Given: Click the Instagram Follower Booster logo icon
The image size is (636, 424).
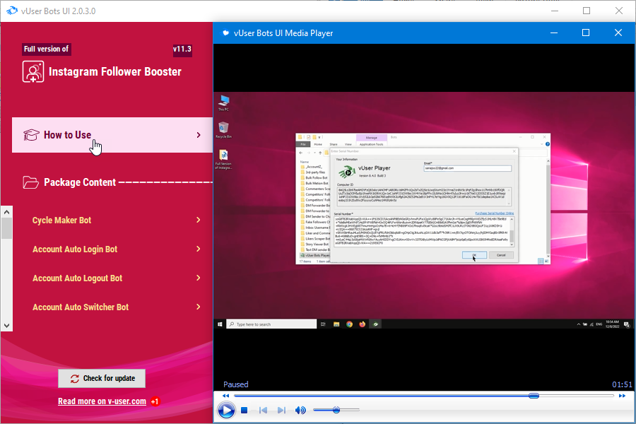Looking at the screenshot, I should [33, 72].
